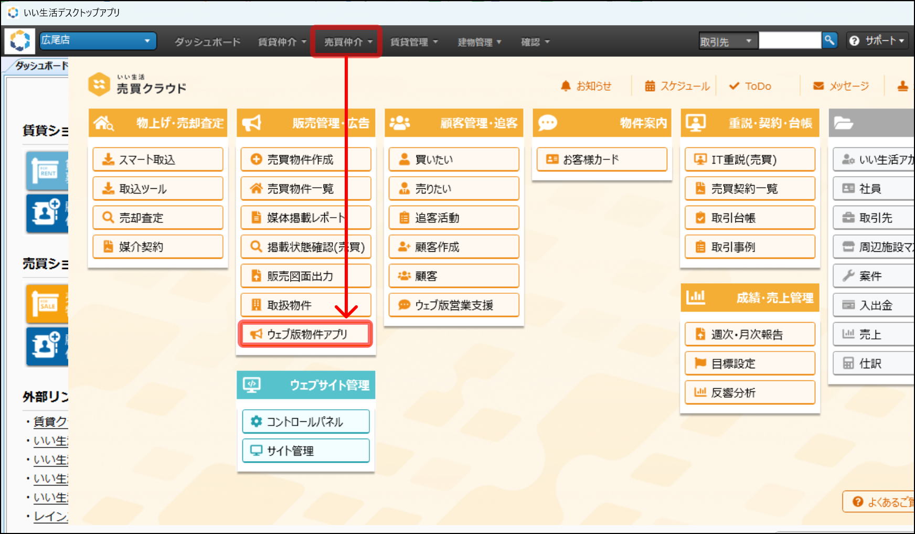
Task: Open 目標設定
Action: pos(750,363)
